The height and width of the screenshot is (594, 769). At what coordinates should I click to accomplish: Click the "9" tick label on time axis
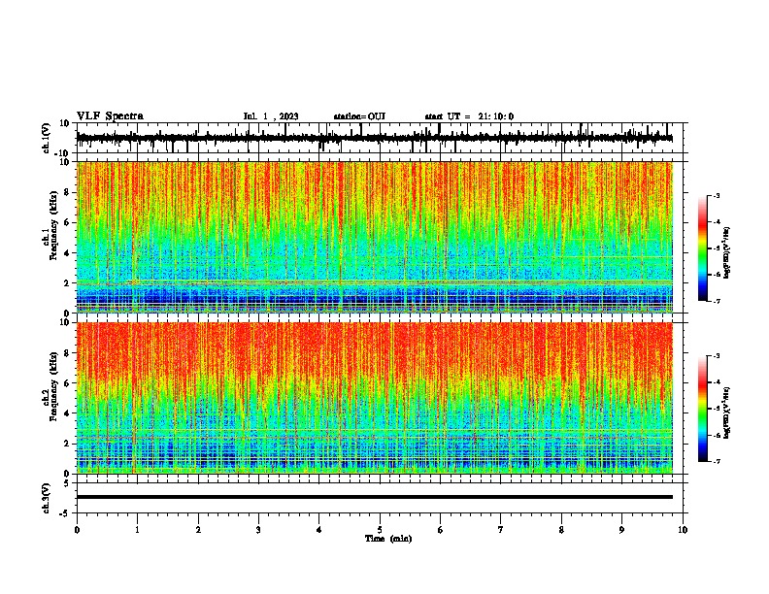621,530
